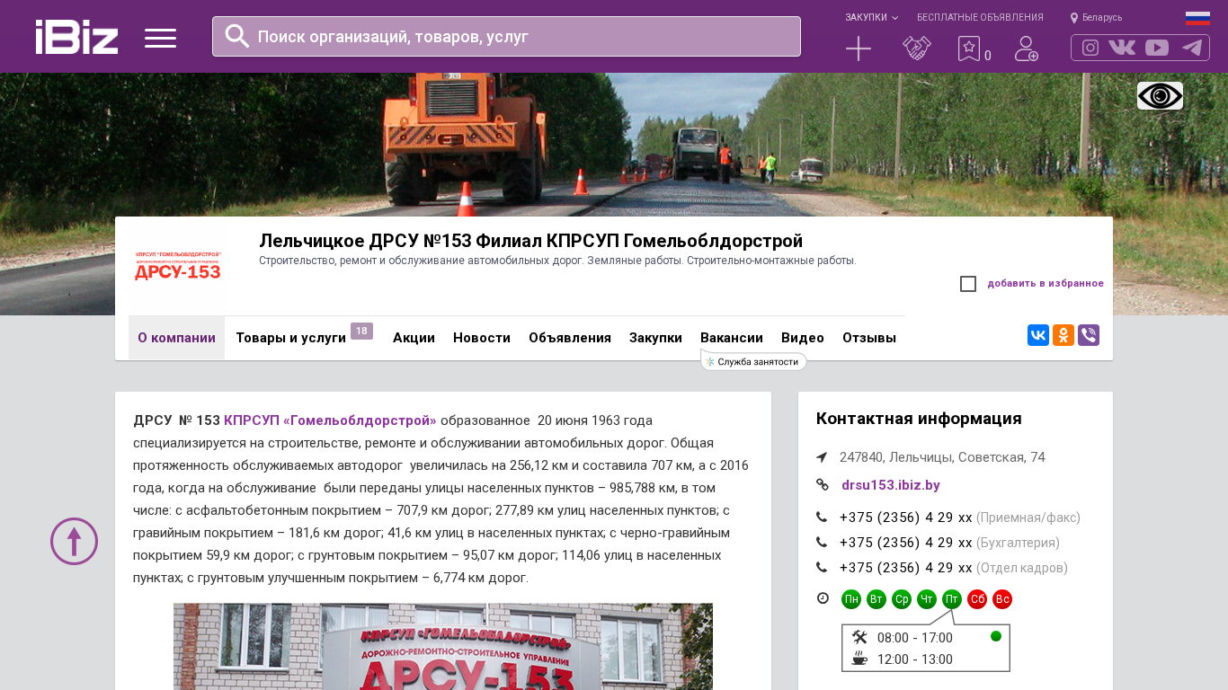Click the ДРСУ-153 building photo

pos(443,647)
